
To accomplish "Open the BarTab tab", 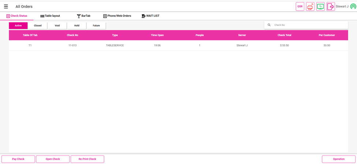I will click(x=83, y=16).
